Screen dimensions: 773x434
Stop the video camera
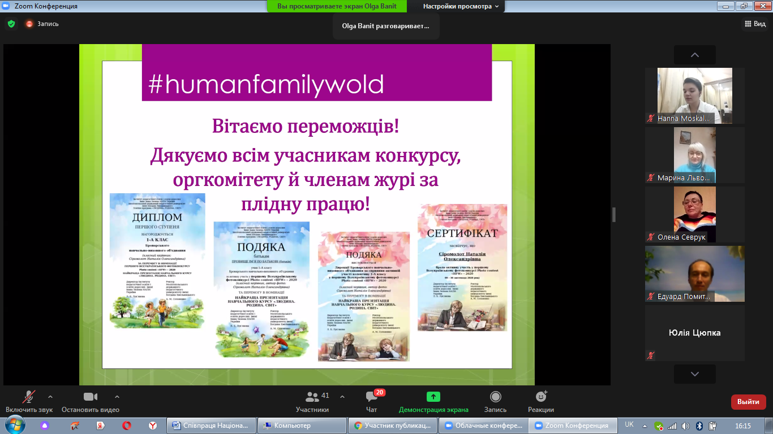coord(91,402)
